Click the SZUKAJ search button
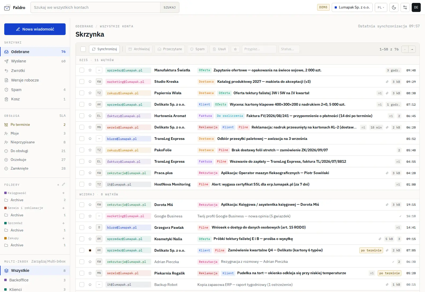The width and height of the screenshot is (425, 292). point(169,7)
